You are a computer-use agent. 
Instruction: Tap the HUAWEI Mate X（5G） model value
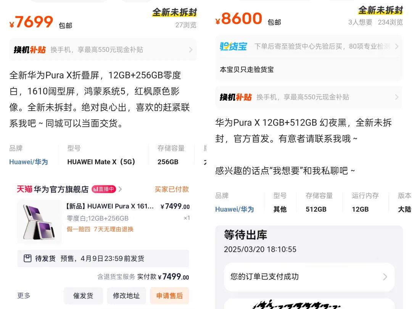[101, 162]
